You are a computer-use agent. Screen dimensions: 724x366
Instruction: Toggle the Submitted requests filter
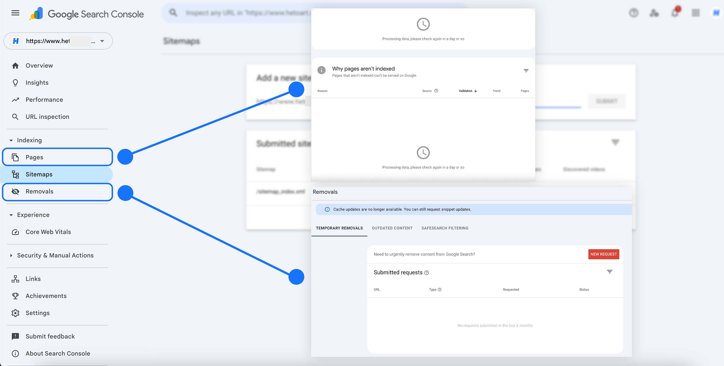click(610, 272)
